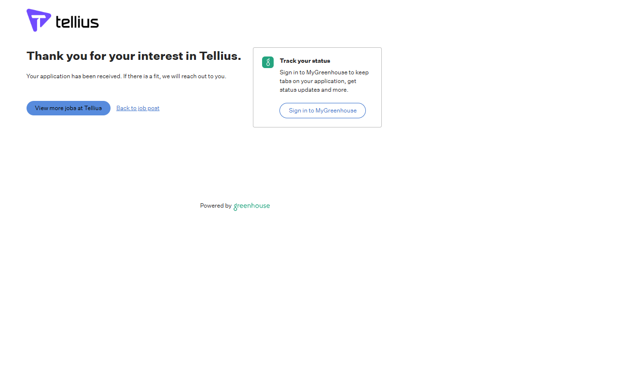Screen dimensions: 626x379
Task: Click the black Tellius wordmark text
Action: (77, 22)
